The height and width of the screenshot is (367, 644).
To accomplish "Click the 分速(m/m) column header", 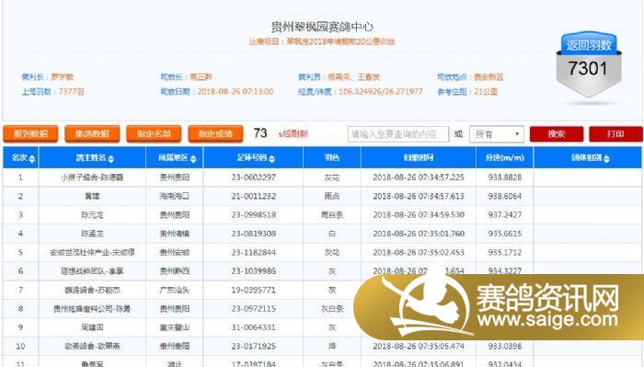I will point(505,157).
